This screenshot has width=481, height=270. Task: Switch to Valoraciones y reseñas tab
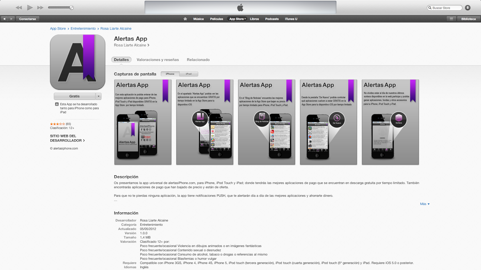click(x=158, y=60)
